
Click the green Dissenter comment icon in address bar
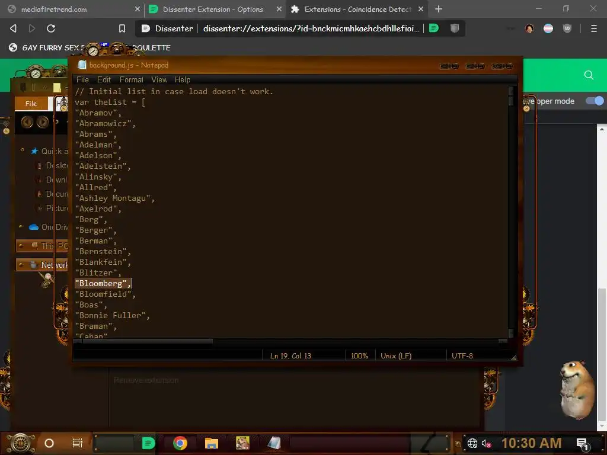(434, 28)
